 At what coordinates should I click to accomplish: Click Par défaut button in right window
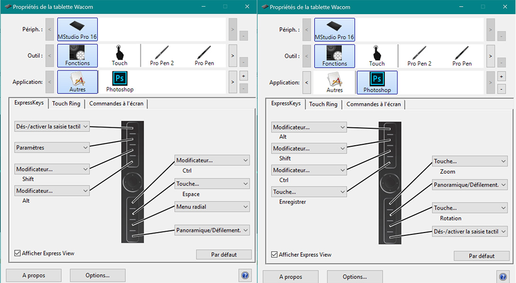tap(481, 256)
